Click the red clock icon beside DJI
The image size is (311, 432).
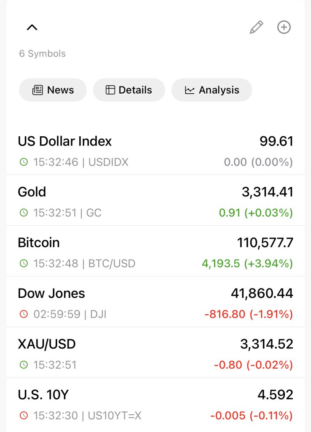[24, 314]
